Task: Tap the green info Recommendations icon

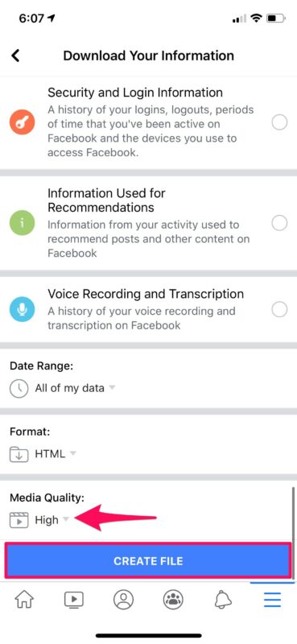Action: [x=22, y=223]
